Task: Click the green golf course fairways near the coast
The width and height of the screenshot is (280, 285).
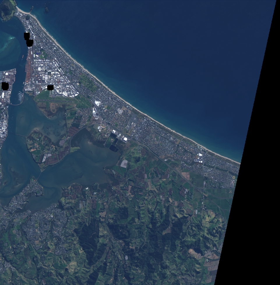Action: (x=87, y=82)
